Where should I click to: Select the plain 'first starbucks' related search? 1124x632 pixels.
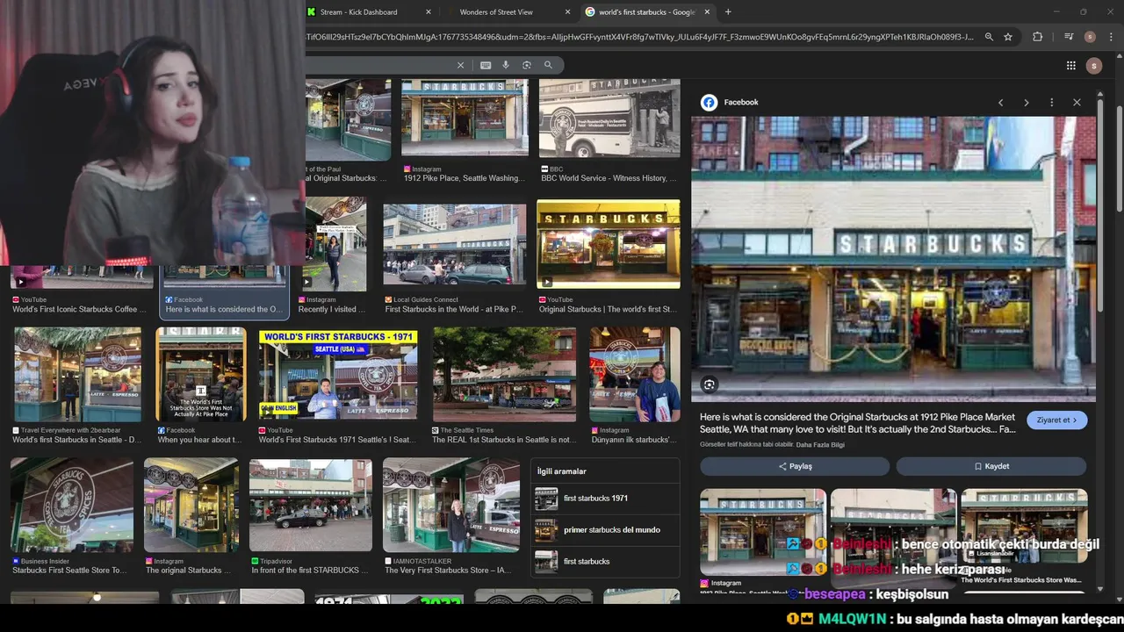[605, 562]
